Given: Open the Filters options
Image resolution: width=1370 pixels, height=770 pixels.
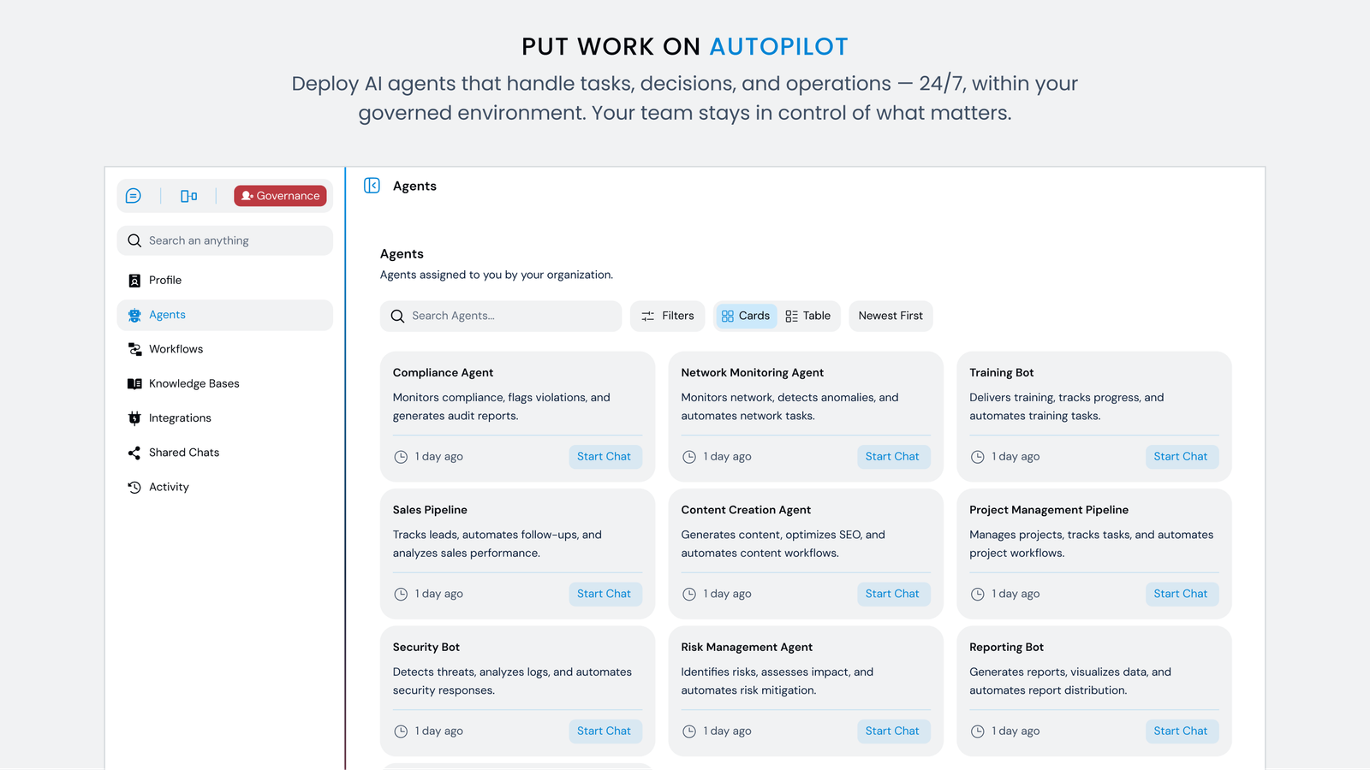Looking at the screenshot, I should 668,316.
